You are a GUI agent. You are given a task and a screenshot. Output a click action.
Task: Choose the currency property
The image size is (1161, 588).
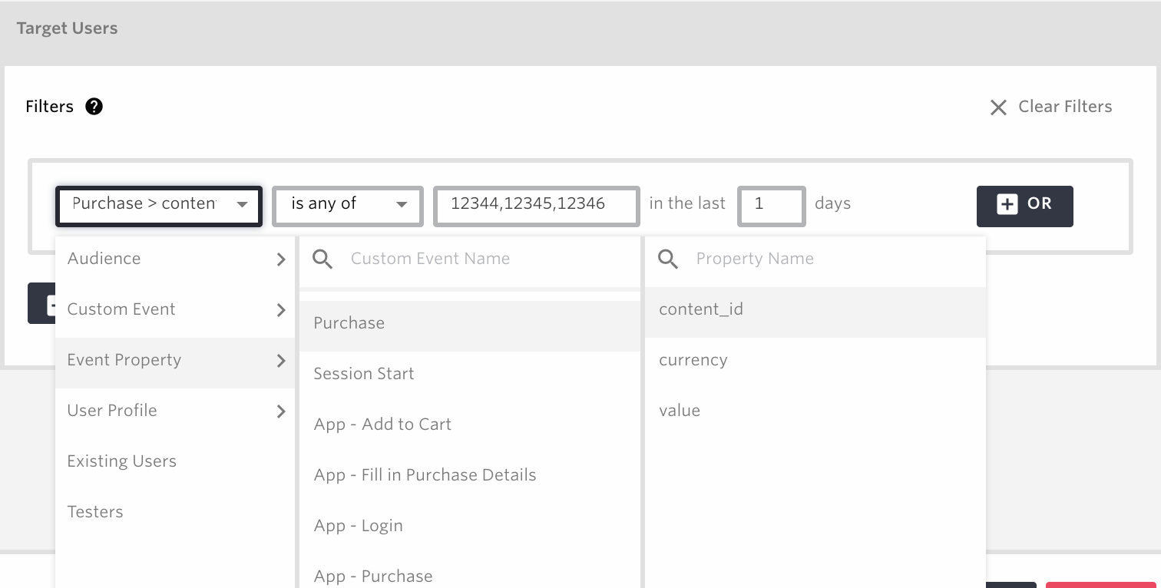point(815,360)
